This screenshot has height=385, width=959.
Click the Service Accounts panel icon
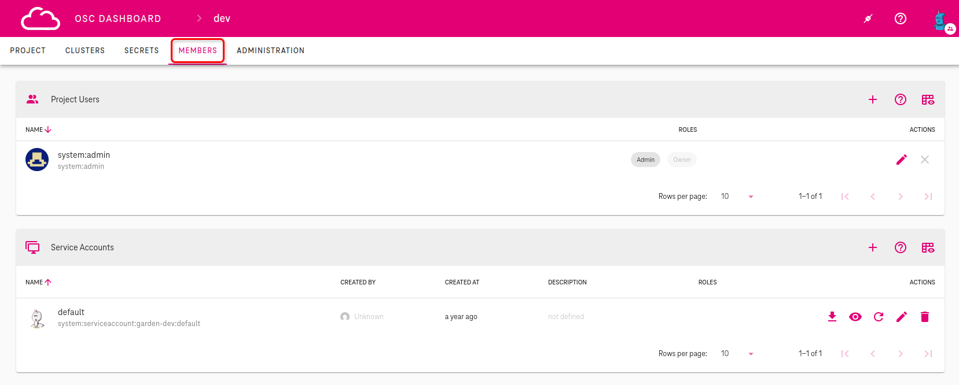click(32, 247)
